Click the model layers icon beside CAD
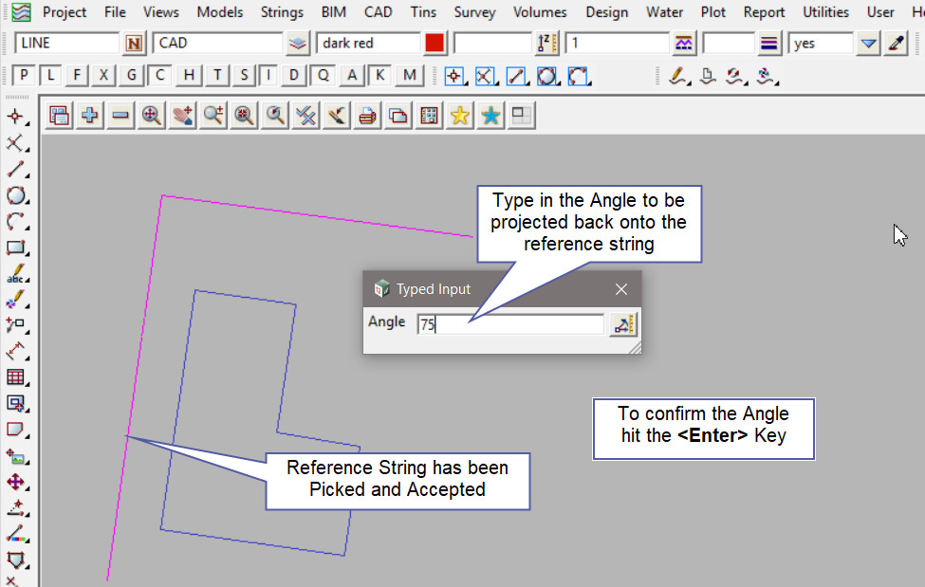 (x=298, y=44)
